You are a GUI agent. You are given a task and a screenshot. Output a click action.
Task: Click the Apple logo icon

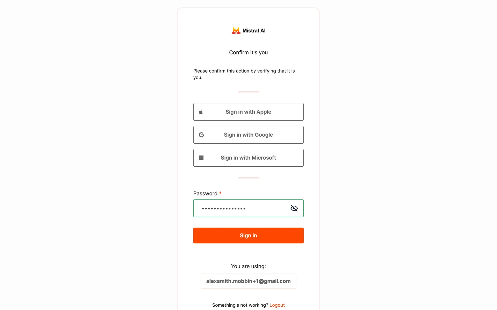click(201, 112)
